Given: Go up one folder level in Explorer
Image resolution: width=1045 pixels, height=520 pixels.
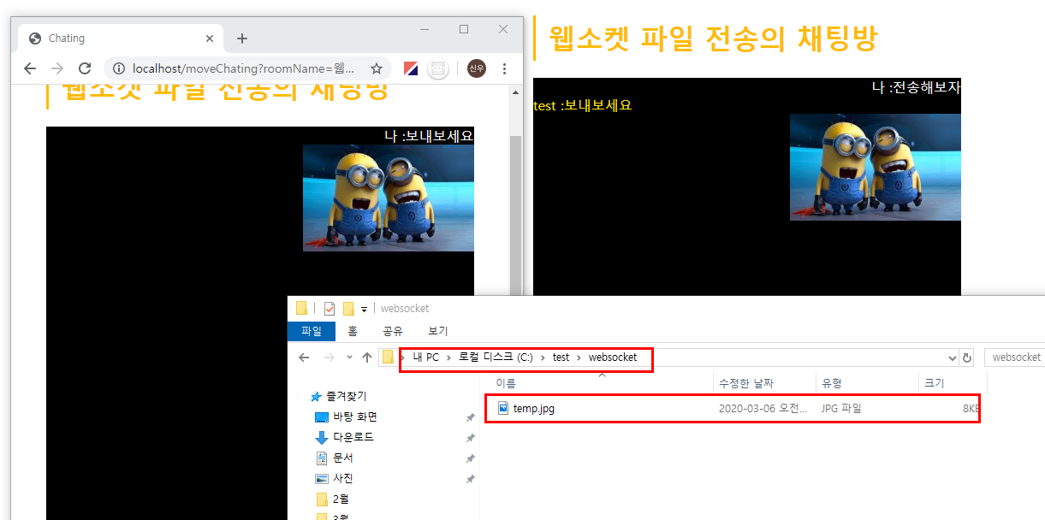Looking at the screenshot, I should 367,357.
